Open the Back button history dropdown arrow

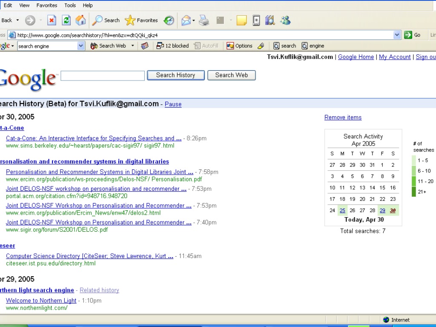[x=17, y=20]
